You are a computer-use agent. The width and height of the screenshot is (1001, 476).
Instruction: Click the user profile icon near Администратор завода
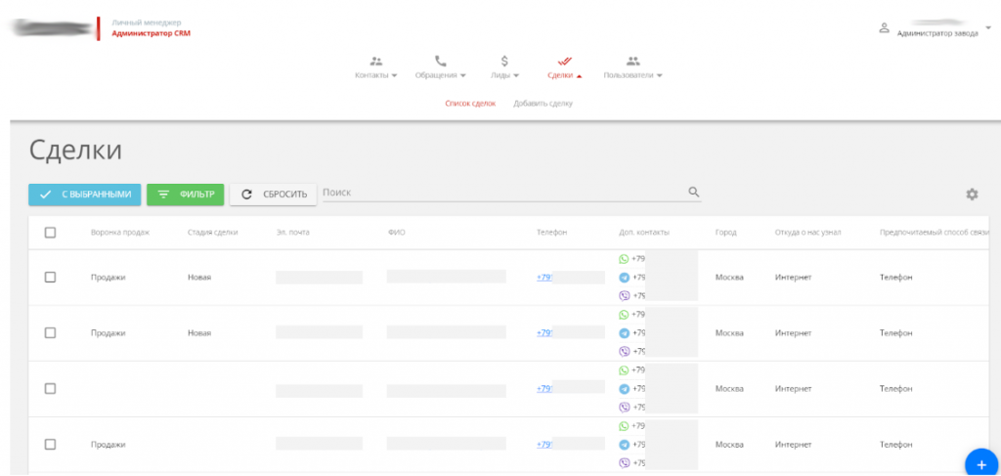tap(884, 28)
